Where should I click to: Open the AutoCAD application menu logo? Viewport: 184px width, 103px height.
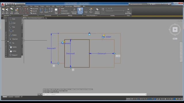[x=3, y=5]
